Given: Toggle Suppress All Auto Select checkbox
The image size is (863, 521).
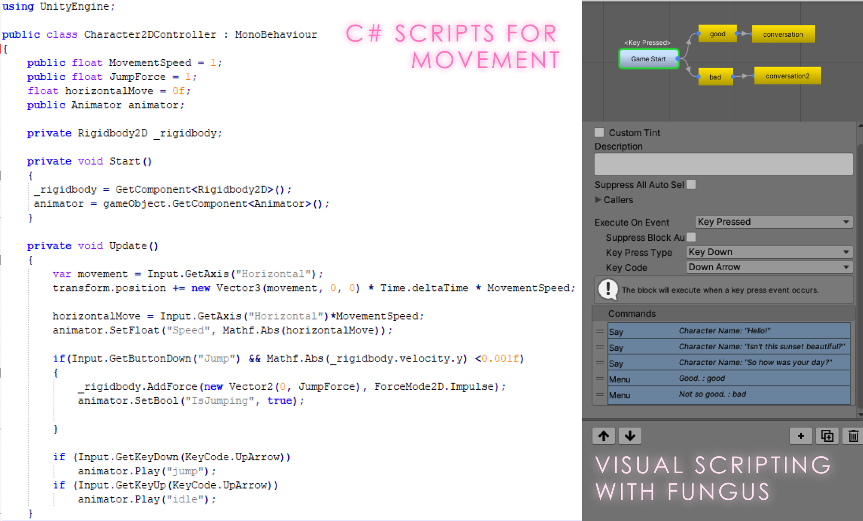Looking at the screenshot, I should [691, 184].
